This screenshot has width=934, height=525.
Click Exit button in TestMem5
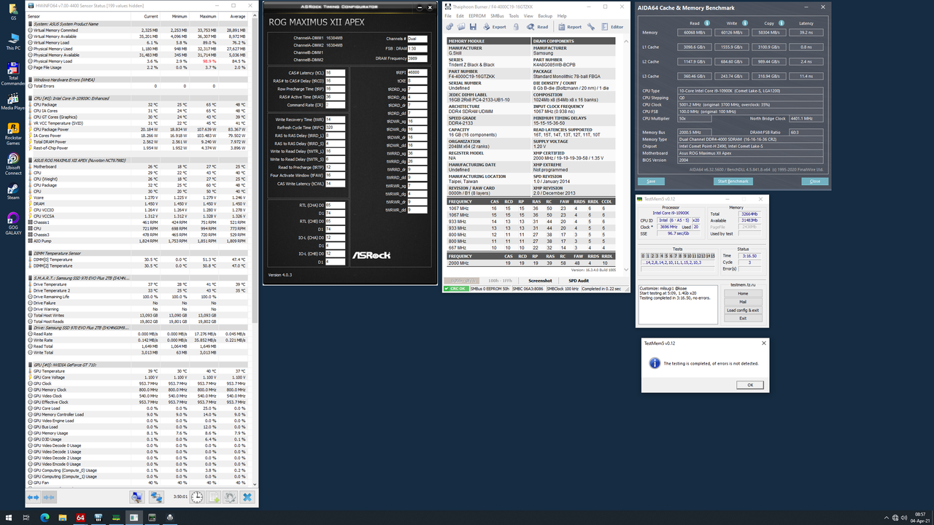[x=743, y=318]
